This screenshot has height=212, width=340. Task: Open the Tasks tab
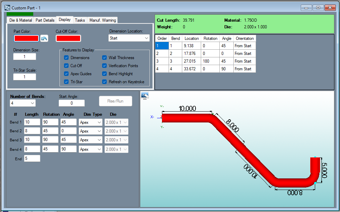[x=80, y=20]
